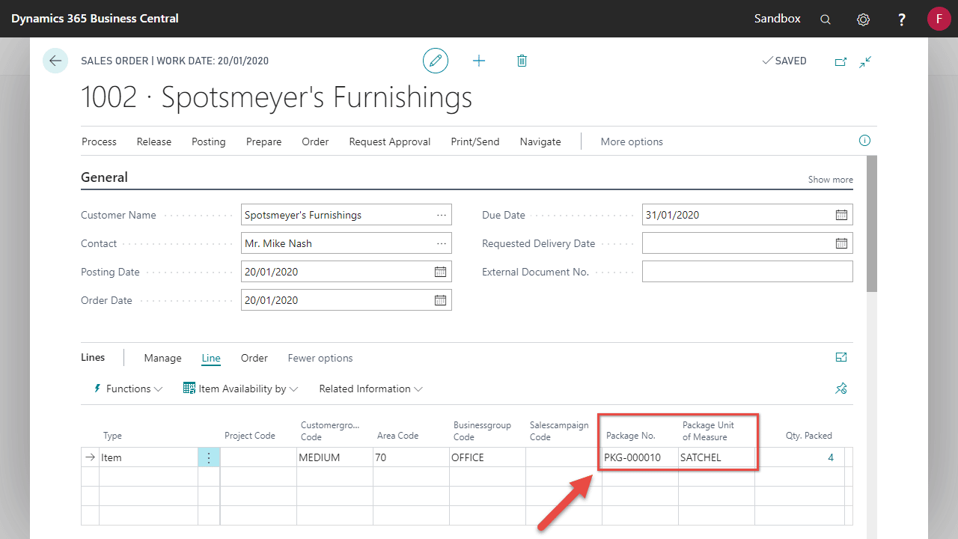This screenshot has width=958, height=539.
Task: Open settings gear in top bar
Action: click(863, 19)
